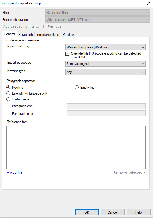The height and width of the screenshot is (218, 153).
Task: Open the Preview tab
Action: pyautogui.click(x=68, y=35)
